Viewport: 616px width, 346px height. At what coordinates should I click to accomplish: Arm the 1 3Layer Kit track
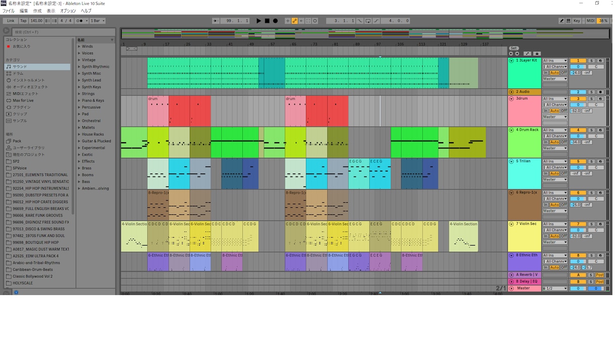[x=600, y=61]
